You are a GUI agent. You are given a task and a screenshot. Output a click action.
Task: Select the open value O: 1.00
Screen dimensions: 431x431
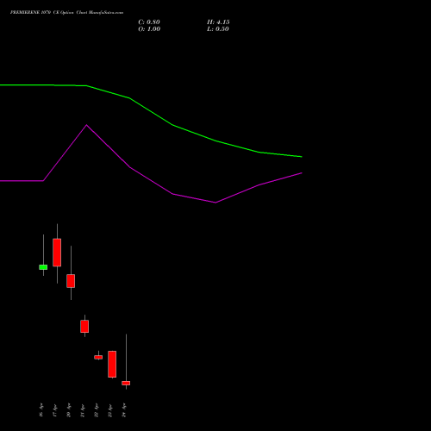pos(149,29)
